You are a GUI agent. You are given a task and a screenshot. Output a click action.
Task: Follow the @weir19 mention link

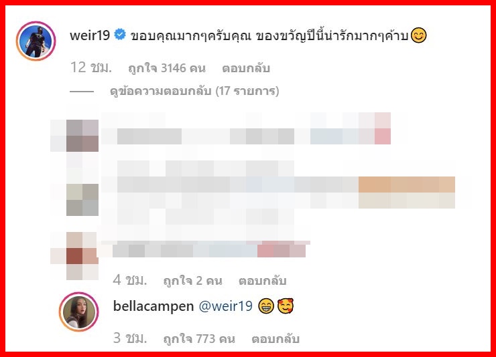pos(225,306)
